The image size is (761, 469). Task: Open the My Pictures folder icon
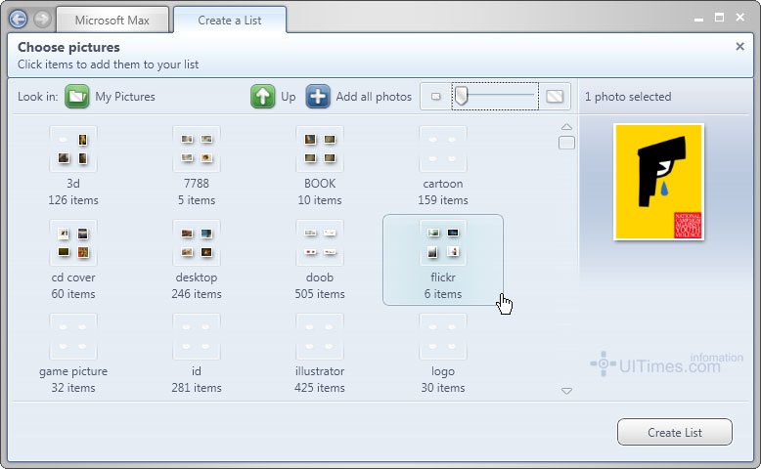(76, 96)
